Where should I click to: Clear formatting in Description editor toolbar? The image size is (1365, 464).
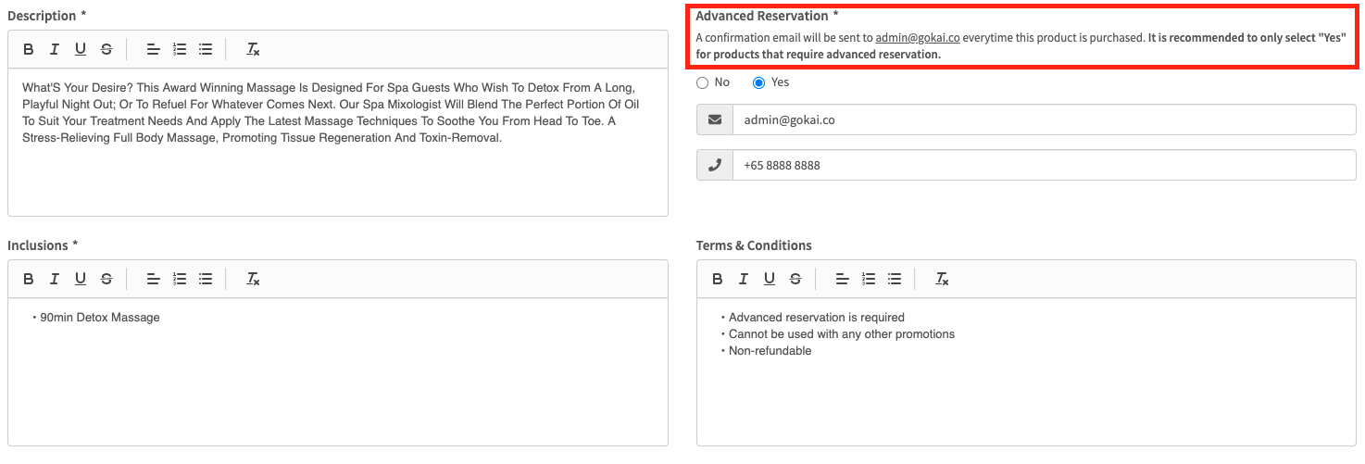point(253,49)
